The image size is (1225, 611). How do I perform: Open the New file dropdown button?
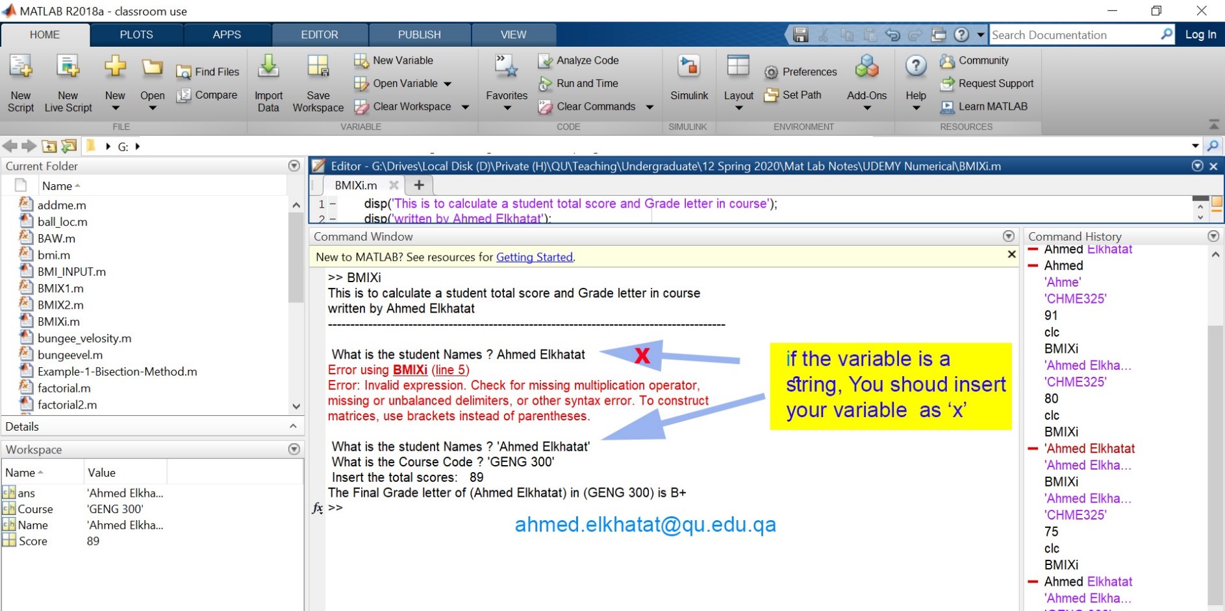(x=115, y=84)
